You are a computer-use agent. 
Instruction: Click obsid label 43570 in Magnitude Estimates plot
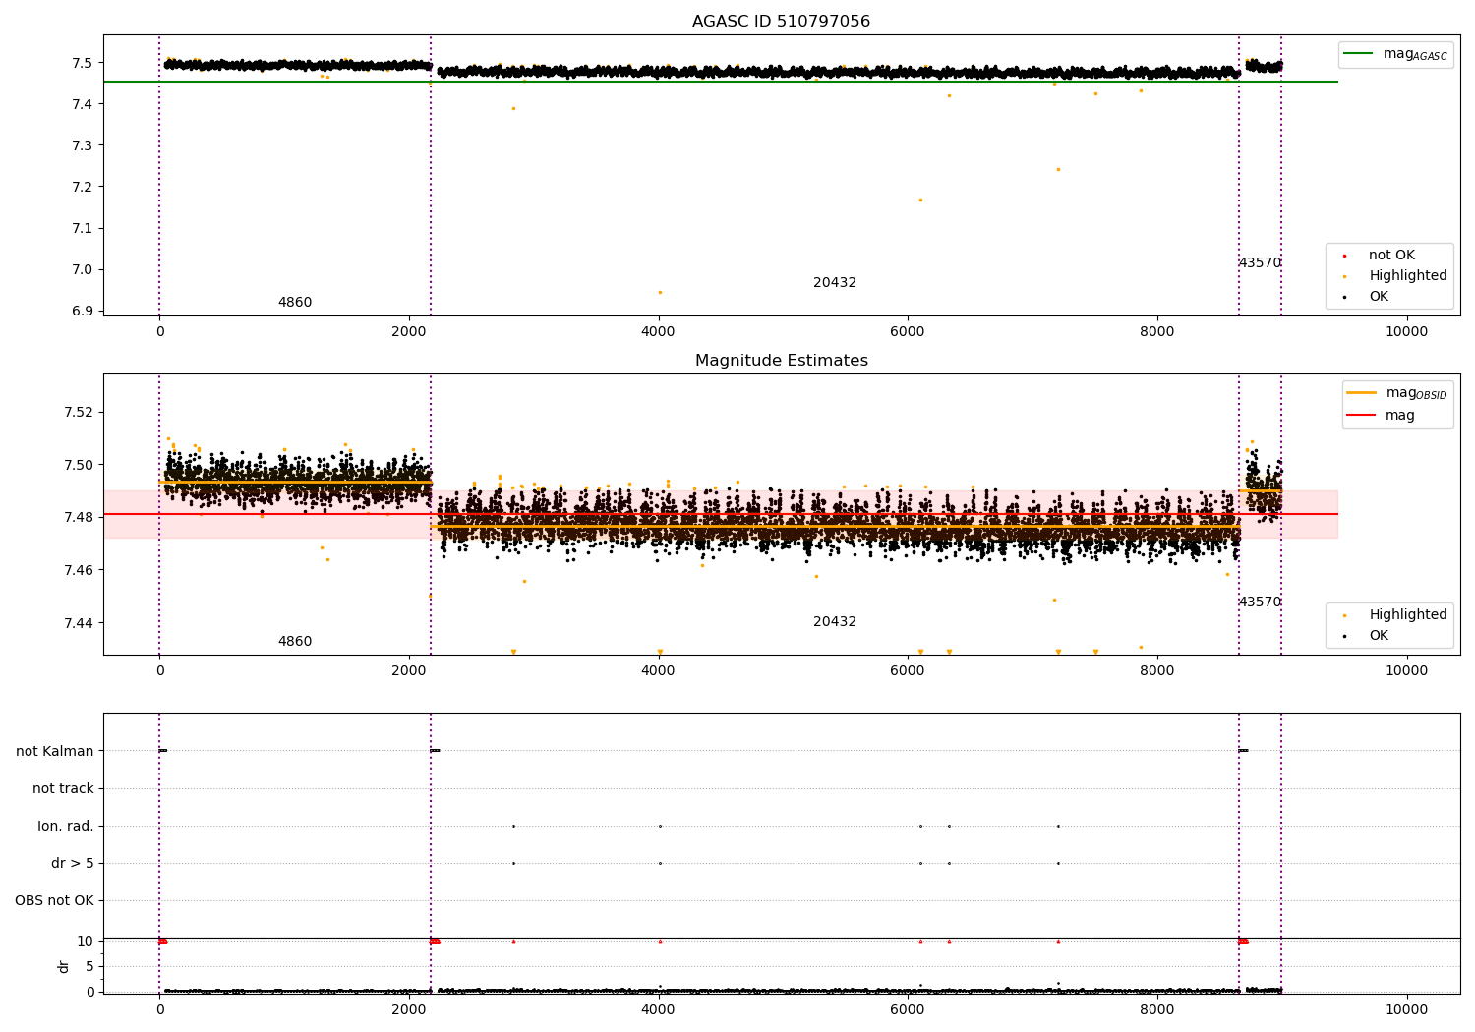click(1260, 602)
